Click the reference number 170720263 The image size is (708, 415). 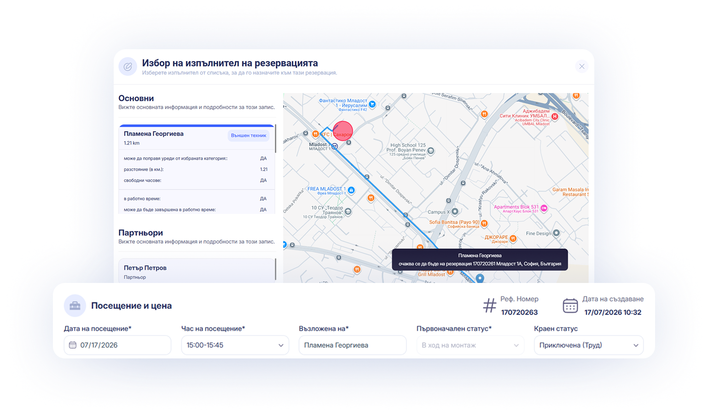pyautogui.click(x=519, y=312)
